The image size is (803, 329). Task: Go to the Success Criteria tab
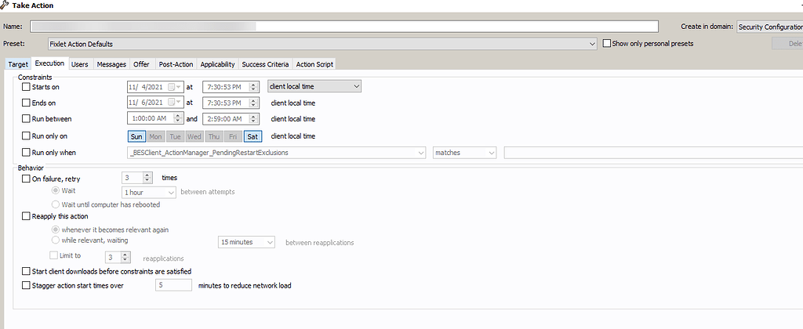click(x=266, y=64)
